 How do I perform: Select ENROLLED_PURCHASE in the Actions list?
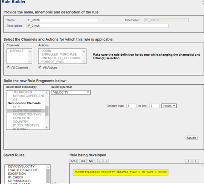tap(59, 54)
